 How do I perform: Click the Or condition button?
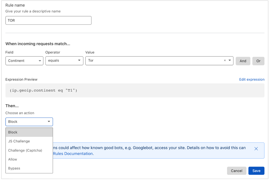click(258, 61)
